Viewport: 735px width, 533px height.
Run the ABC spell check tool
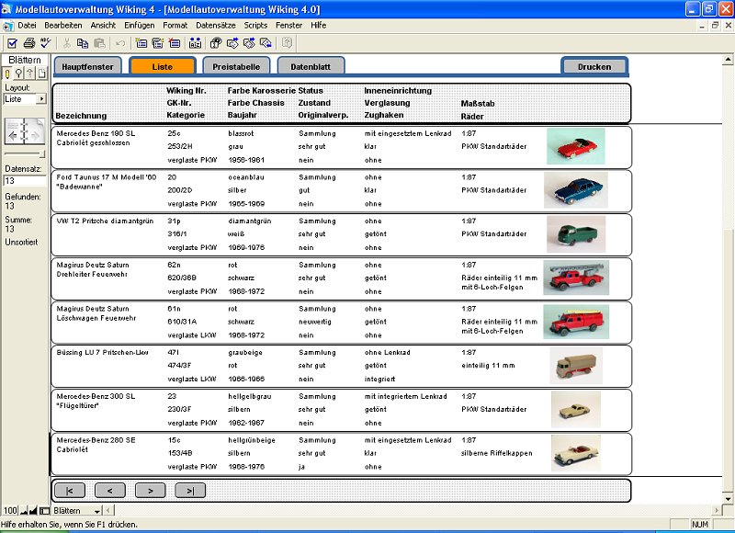tap(45, 43)
